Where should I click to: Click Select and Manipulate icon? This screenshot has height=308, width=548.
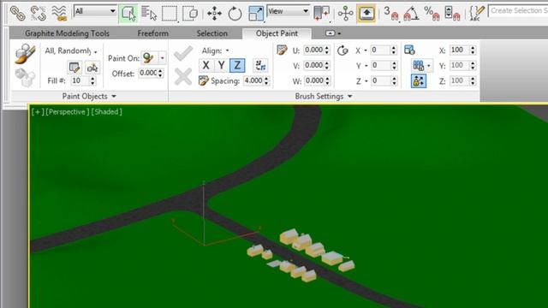coord(345,14)
